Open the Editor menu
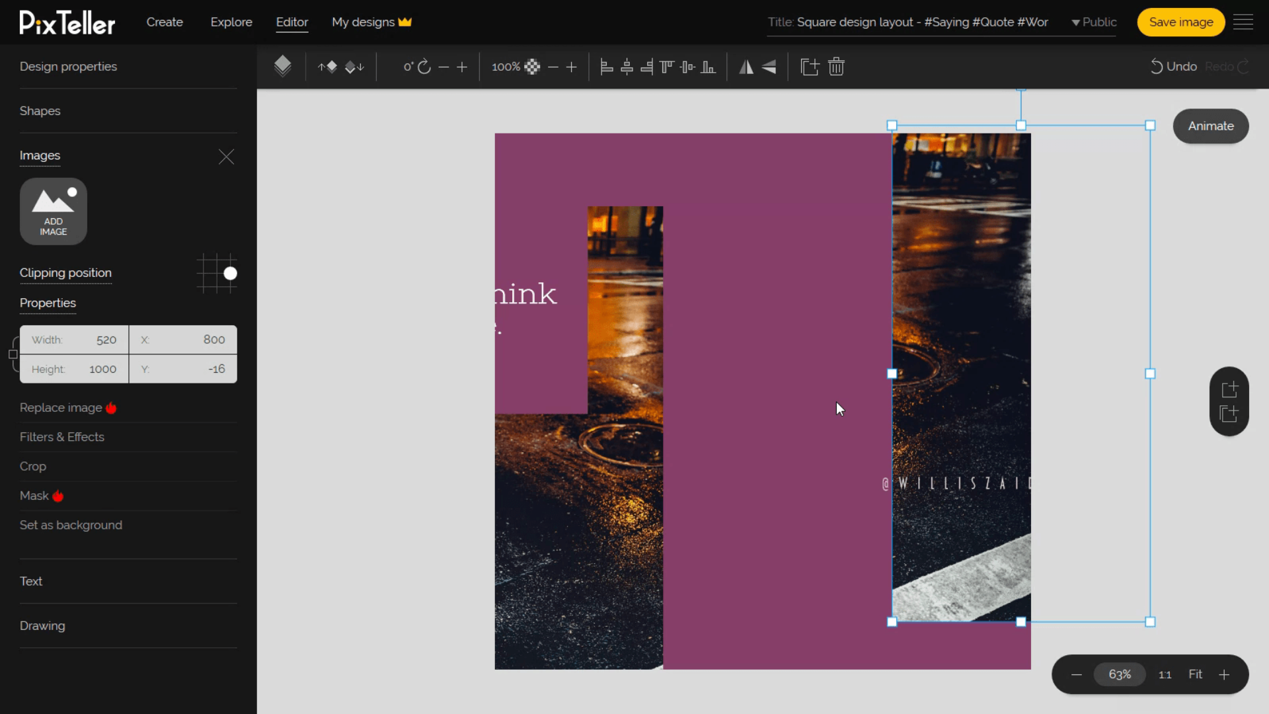 (x=292, y=22)
